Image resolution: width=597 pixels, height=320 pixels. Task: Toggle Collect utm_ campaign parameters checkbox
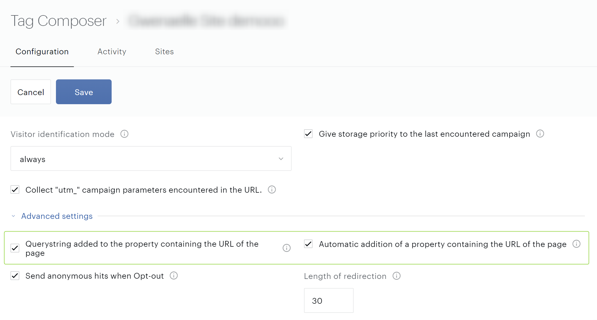(15, 190)
